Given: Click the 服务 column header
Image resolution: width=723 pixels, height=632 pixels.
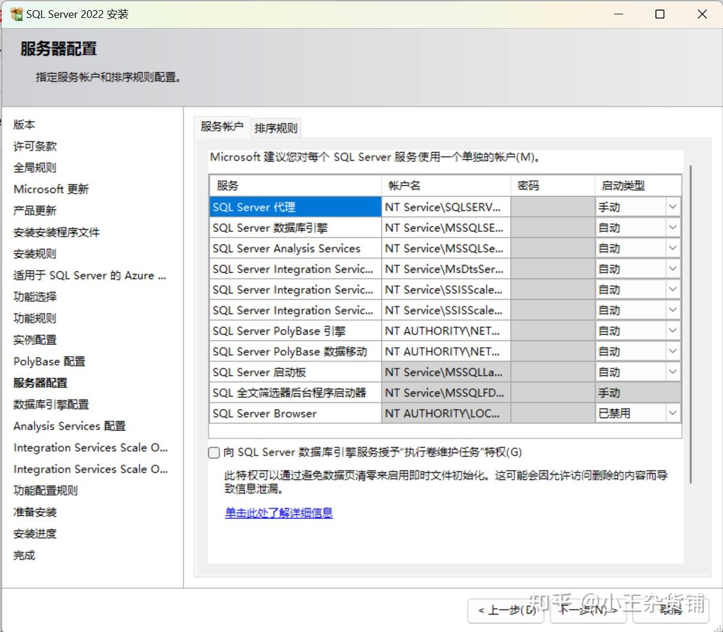Looking at the screenshot, I should coord(226,185).
